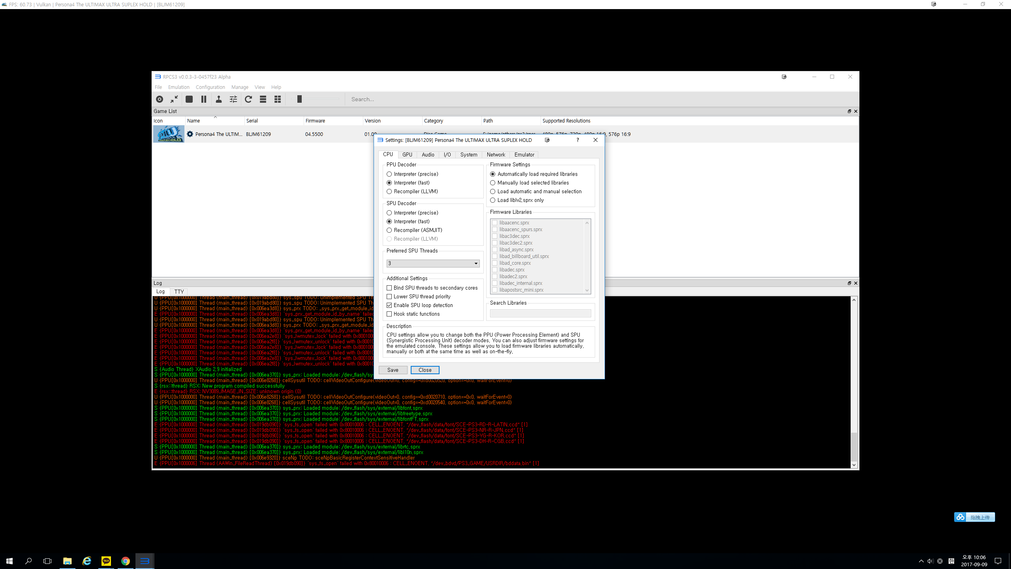1011x569 pixels.
Task: Select the Persona4 game thumbnail
Action: coord(169,134)
